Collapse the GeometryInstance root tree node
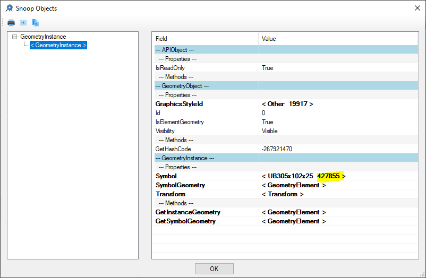426x278 pixels. [15, 37]
